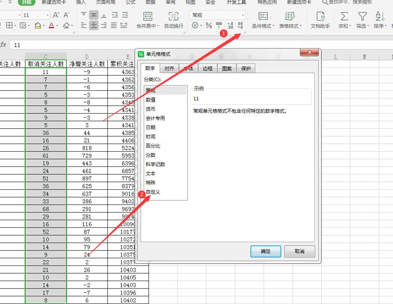The height and width of the screenshot is (304, 393).
Task: Open number format 常规 dropdown
Action: click(x=243, y=15)
